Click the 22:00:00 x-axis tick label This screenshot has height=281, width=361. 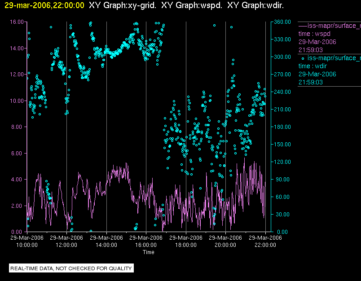tap(265, 245)
